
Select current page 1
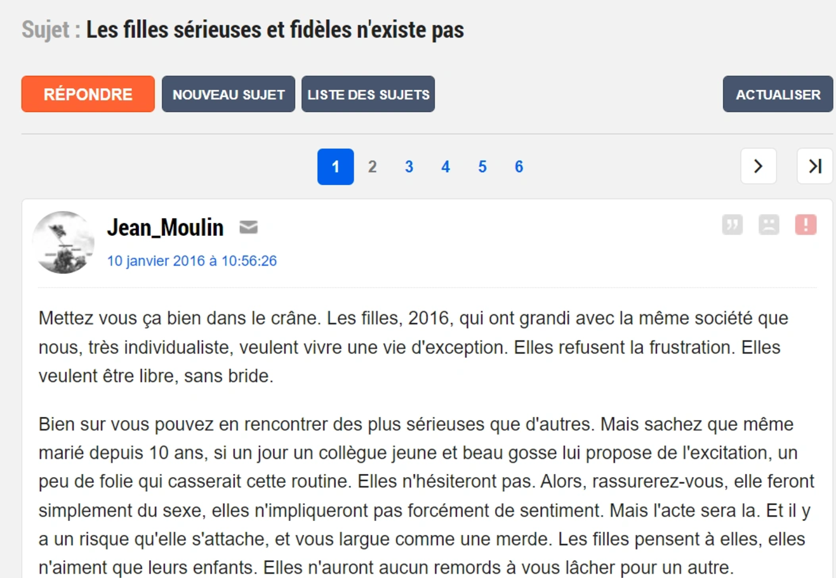tap(336, 167)
